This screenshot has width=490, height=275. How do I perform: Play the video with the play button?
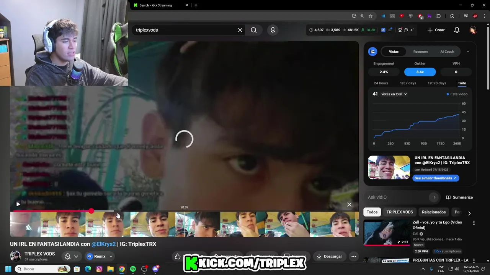click(x=18, y=204)
